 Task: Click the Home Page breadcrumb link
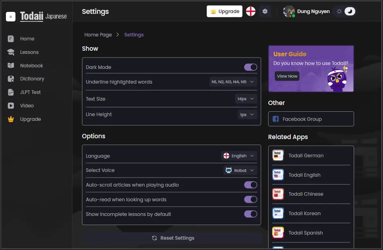(98, 35)
